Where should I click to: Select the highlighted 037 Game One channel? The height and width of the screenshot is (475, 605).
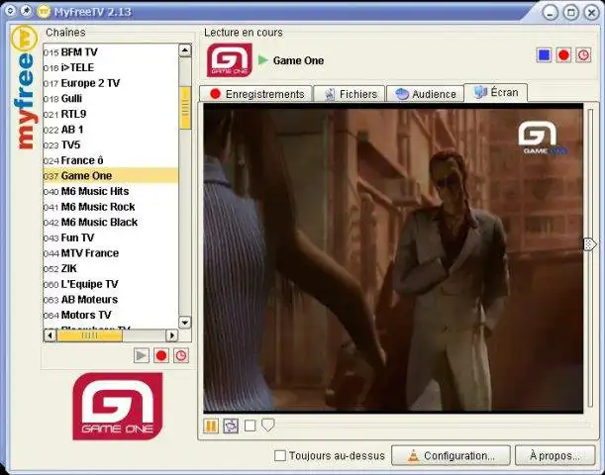(110, 175)
